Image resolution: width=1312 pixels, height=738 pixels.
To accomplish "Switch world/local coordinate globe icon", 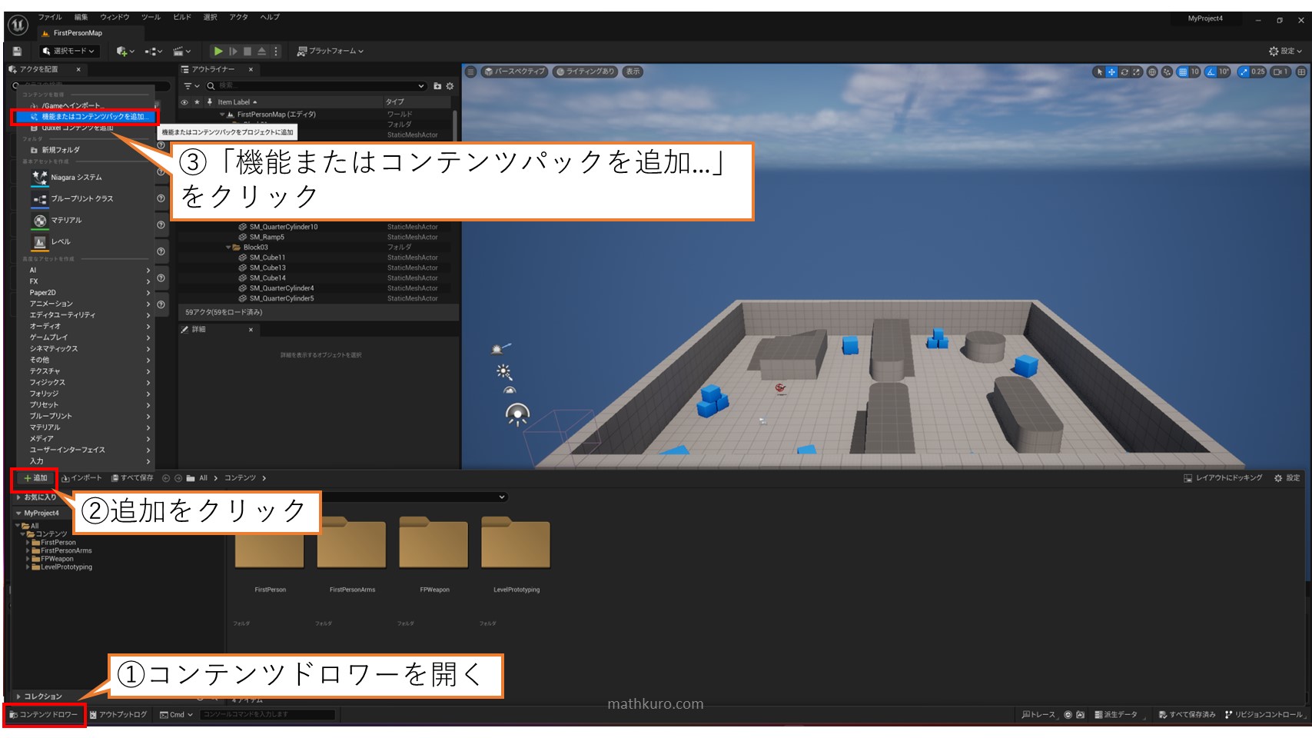I will point(1152,71).
